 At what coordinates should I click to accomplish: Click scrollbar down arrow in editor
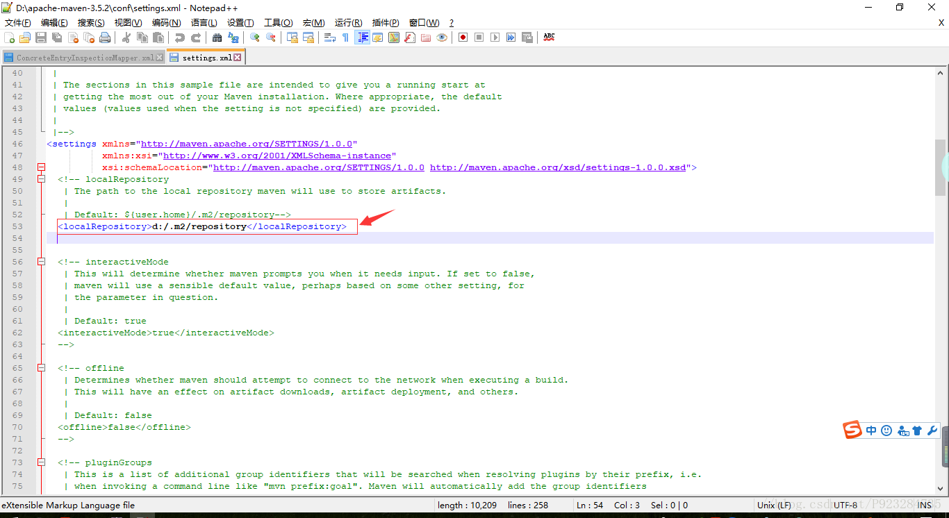940,487
